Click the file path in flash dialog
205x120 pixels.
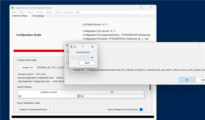point(146,70)
